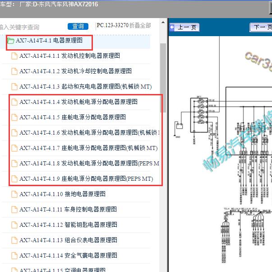This screenshot has width=272, height=272.
Task: Click the wiring diagram fuse box area
Action: pyautogui.click(x=199, y=115)
